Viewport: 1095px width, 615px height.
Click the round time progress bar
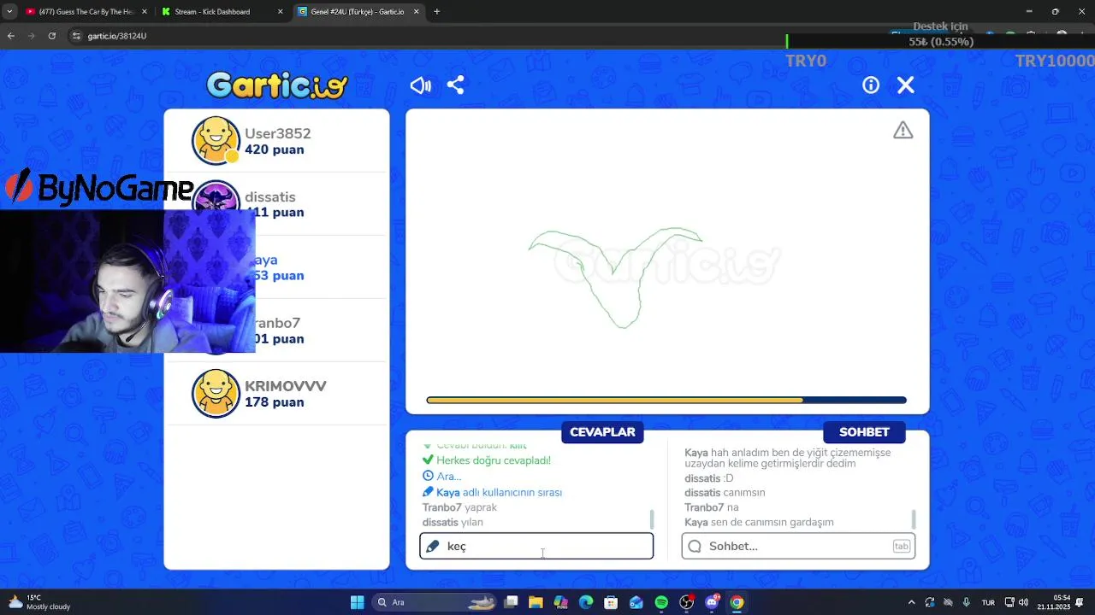click(x=666, y=400)
